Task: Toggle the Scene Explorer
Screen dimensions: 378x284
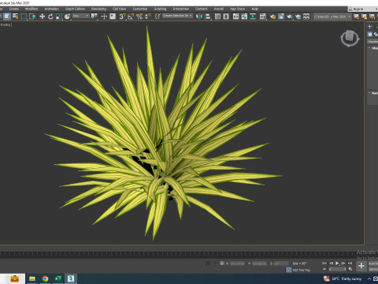Action: tap(217, 17)
